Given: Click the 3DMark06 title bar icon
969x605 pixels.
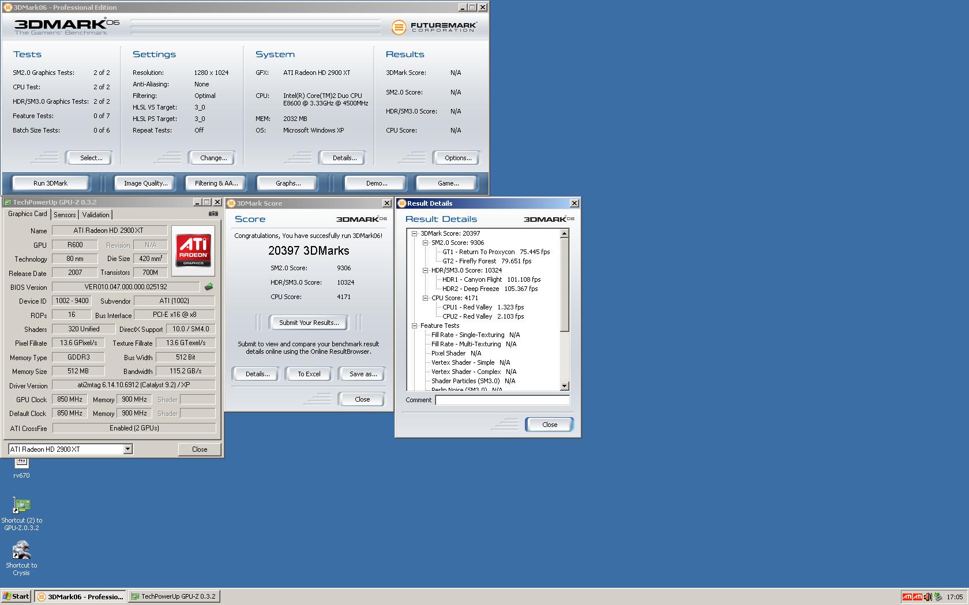Looking at the screenshot, I should click(x=8, y=7).
